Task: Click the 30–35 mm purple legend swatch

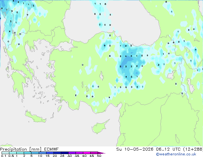Action: [x=72, y=153]
